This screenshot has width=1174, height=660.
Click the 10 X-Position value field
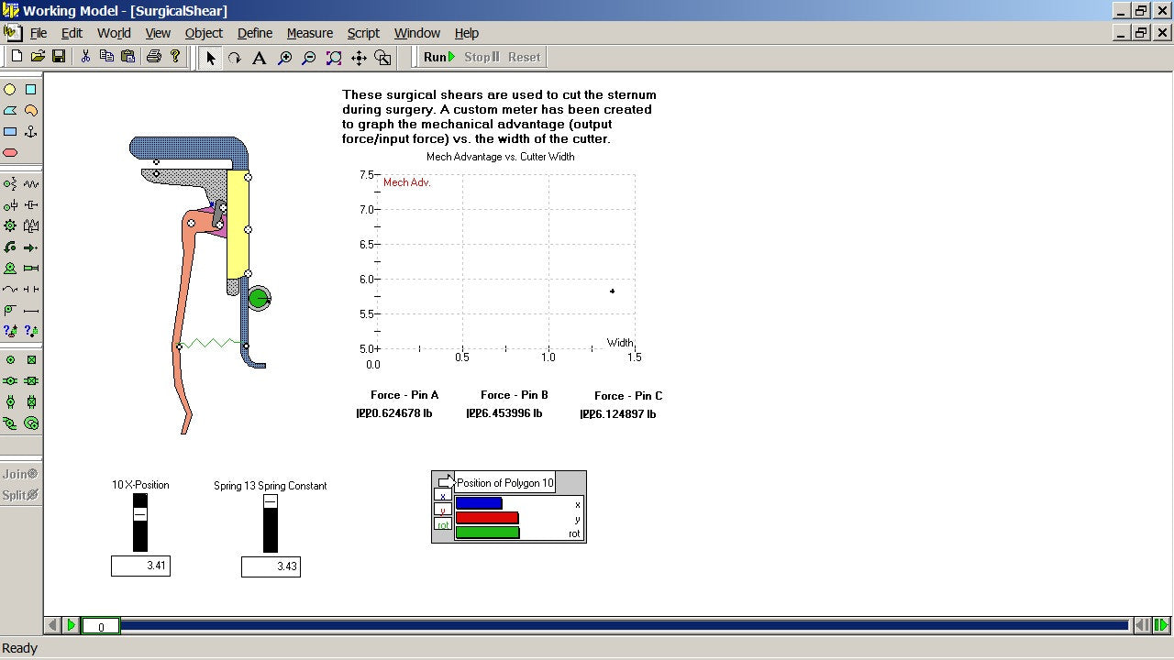[x=140, y=566]
